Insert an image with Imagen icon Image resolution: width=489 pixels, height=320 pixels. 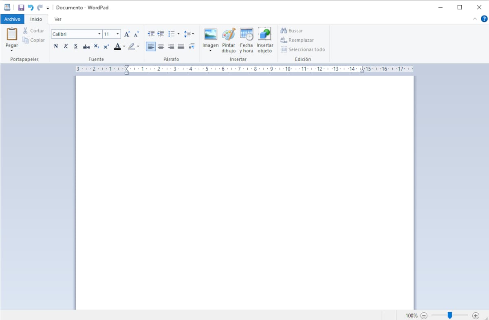(x=211, y=34)
